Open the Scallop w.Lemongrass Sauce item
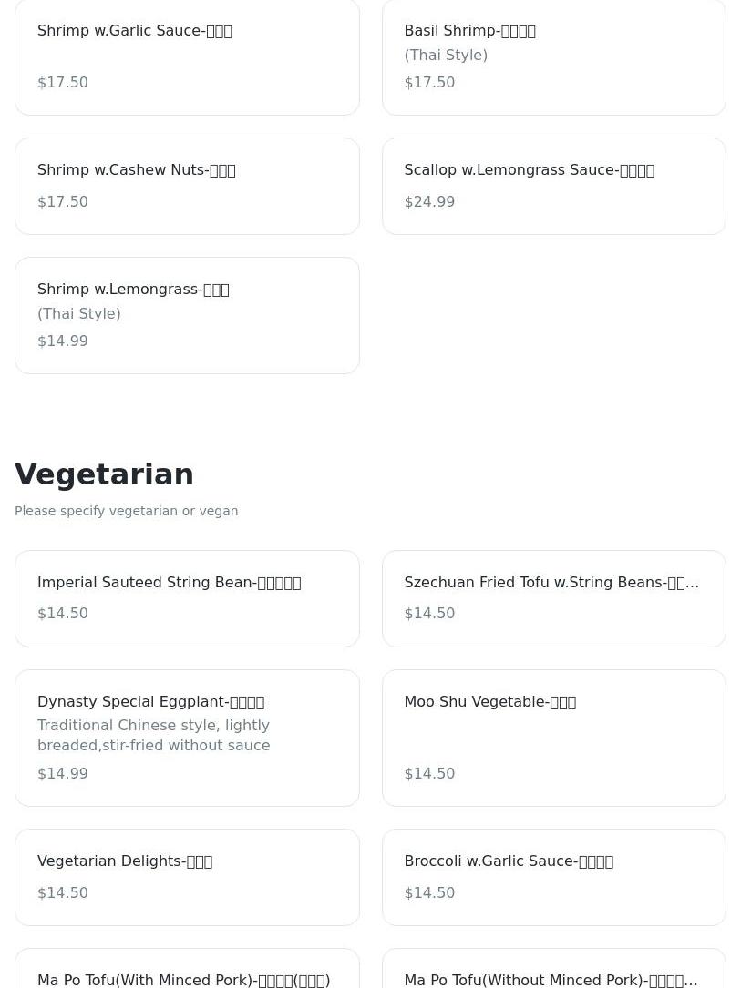 click(x=554, y=187)
